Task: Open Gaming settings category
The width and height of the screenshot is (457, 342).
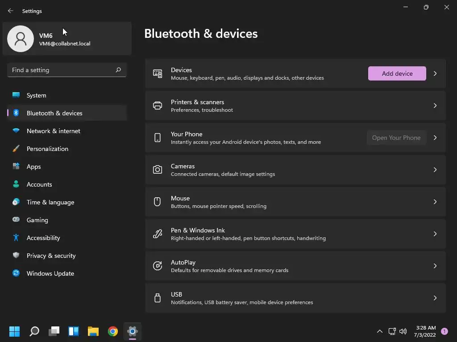Action: click(x=67, y=220)
